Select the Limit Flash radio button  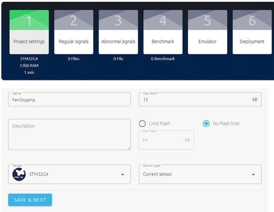[x=142, y=123]
